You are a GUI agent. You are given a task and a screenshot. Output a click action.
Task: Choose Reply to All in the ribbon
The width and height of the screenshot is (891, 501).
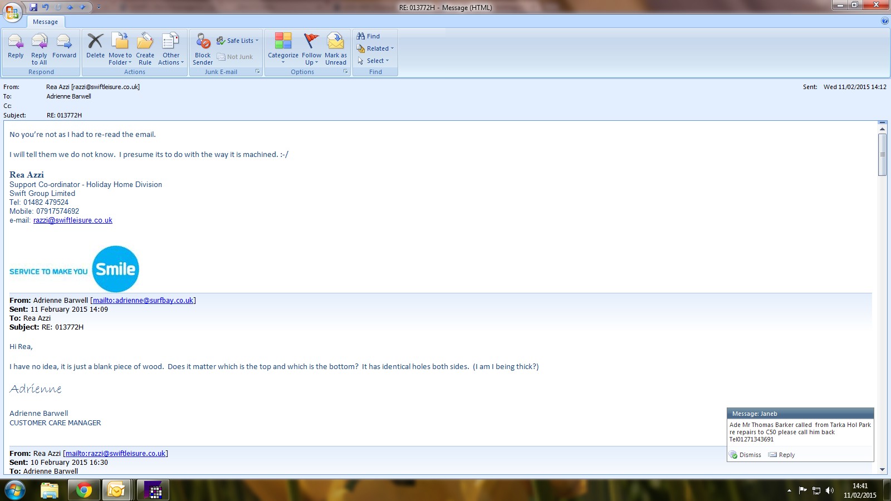click(x=39, y=49)
